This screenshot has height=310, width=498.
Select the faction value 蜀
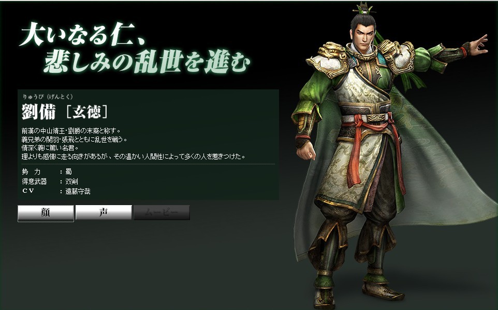coord(69,172)
